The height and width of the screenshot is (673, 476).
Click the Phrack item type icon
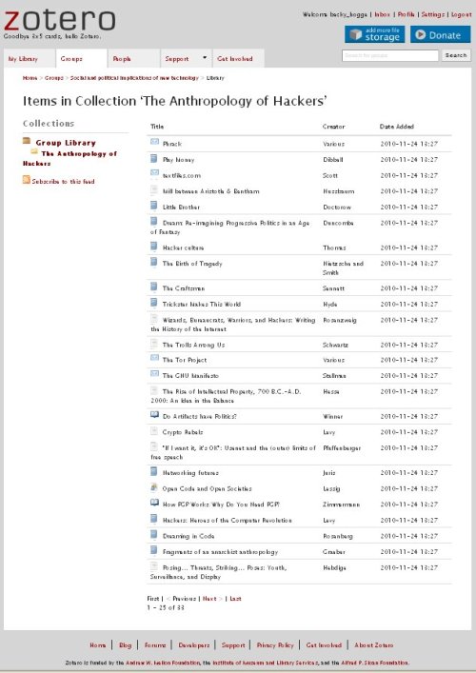[x=154, y=142]
